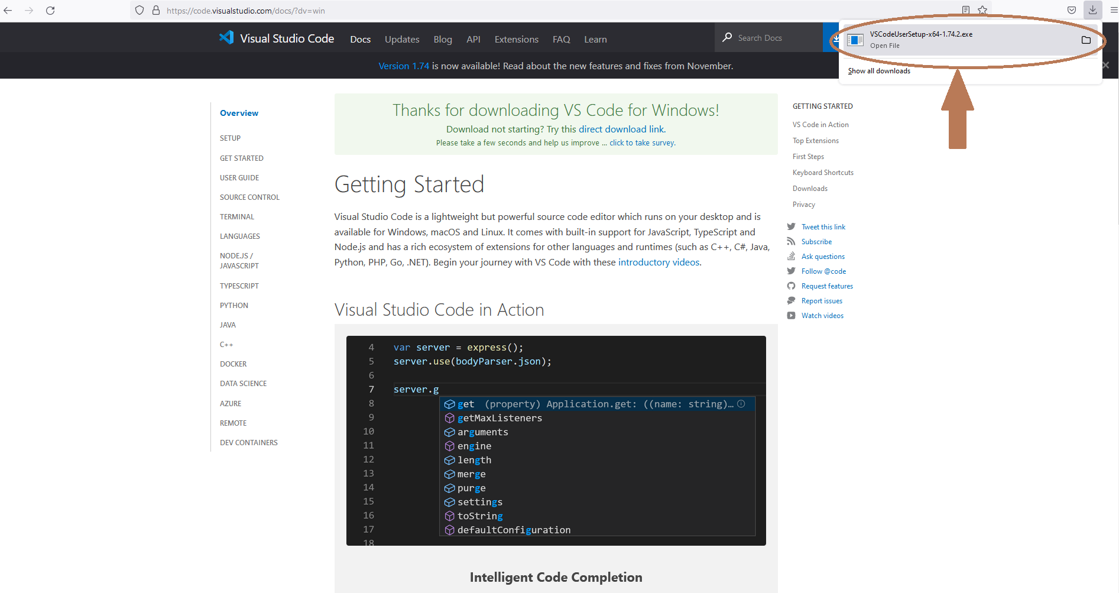Show all downloads

click(879, 71)
